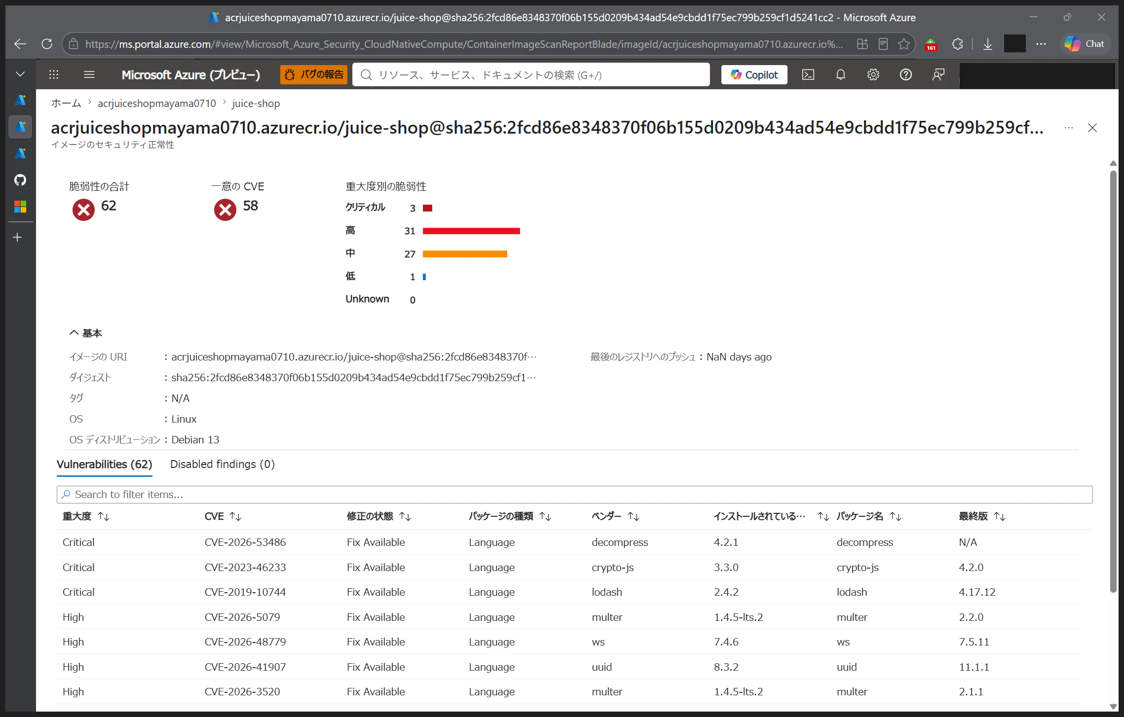Open the GitHub vertical tab

tap(20, 180)
